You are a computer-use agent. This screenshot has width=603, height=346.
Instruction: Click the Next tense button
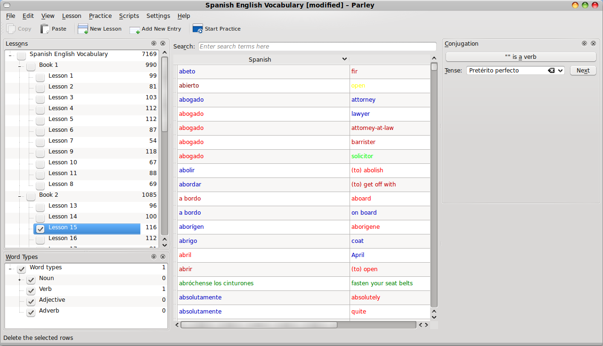(583, 70)
